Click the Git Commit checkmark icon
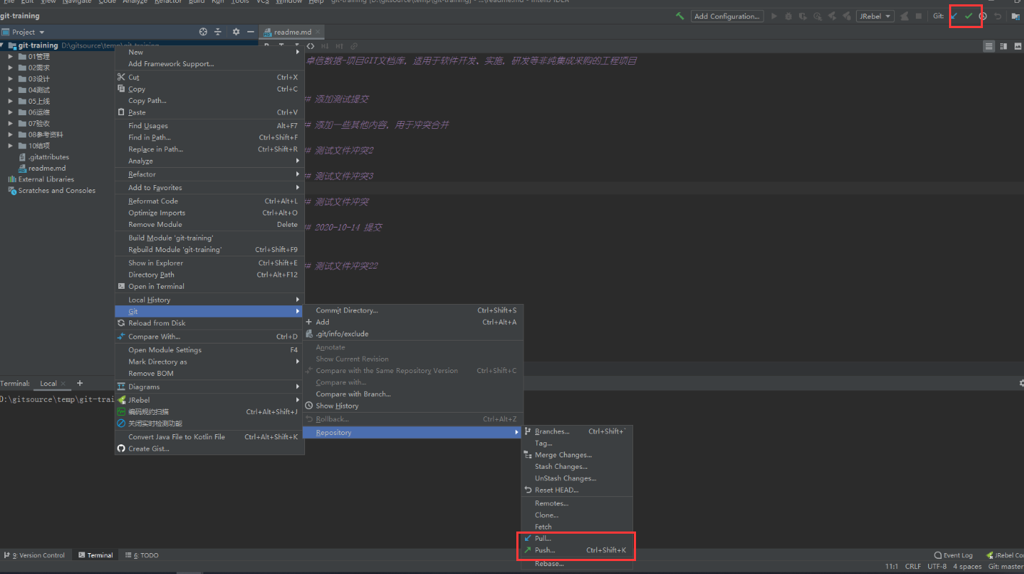1024x574 pixels. [968, 16]
